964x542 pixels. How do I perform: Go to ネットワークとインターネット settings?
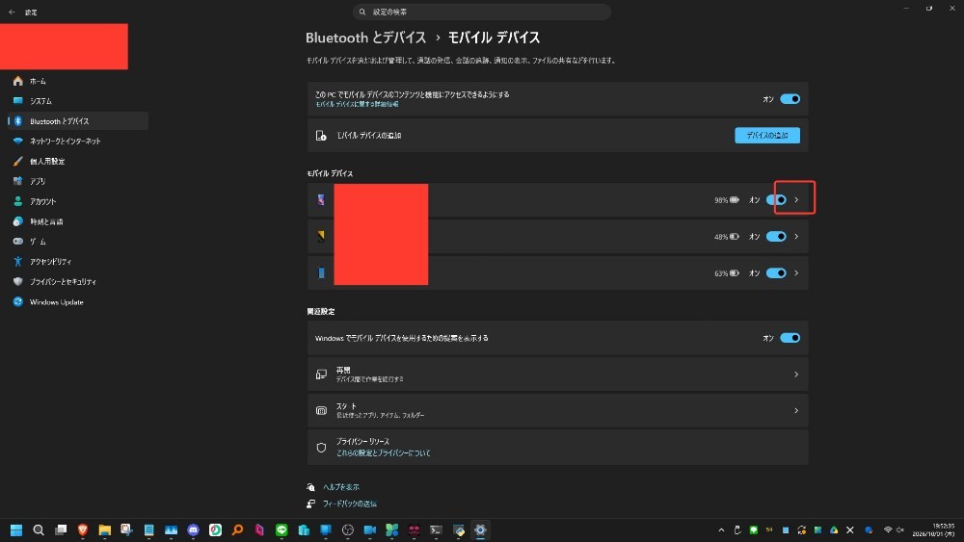click(x=77, y=142)
